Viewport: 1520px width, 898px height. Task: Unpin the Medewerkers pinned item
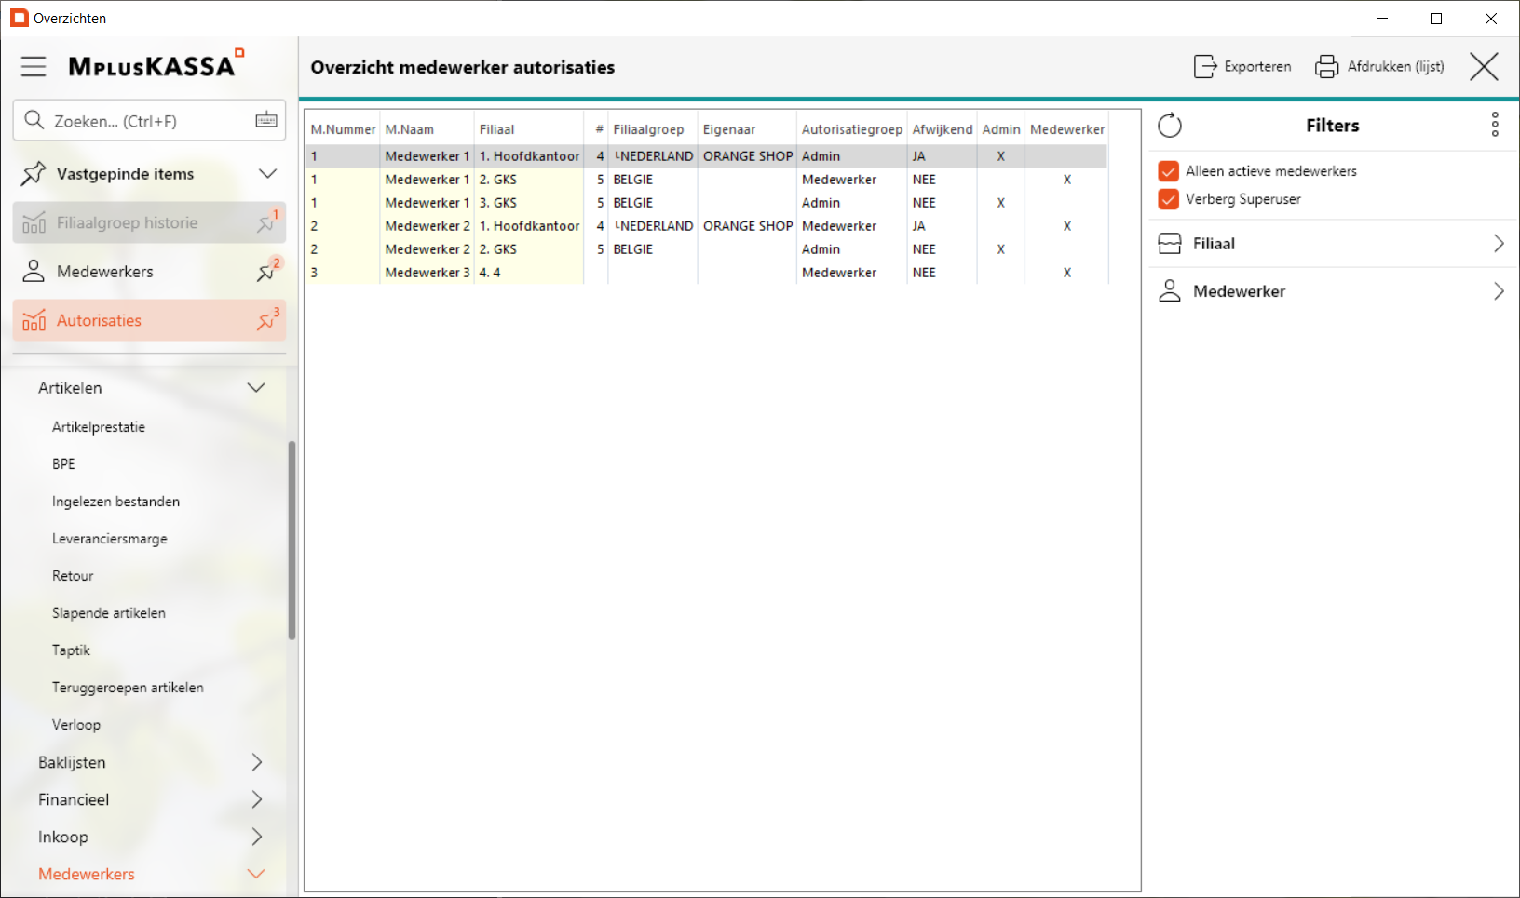click(x=266, y=272)
